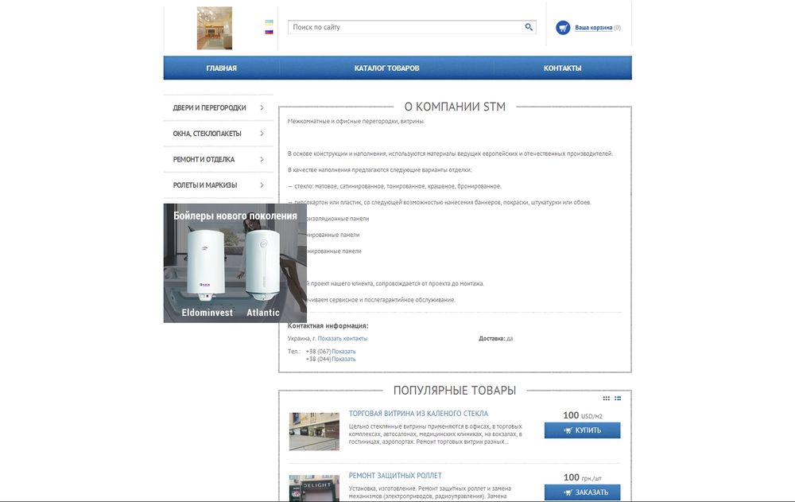This screenshot has width=795, height=502.
Task: Open ОКНА, СТЕКЛОПАКЕТЫ category
Action: [x=207, y=134]
